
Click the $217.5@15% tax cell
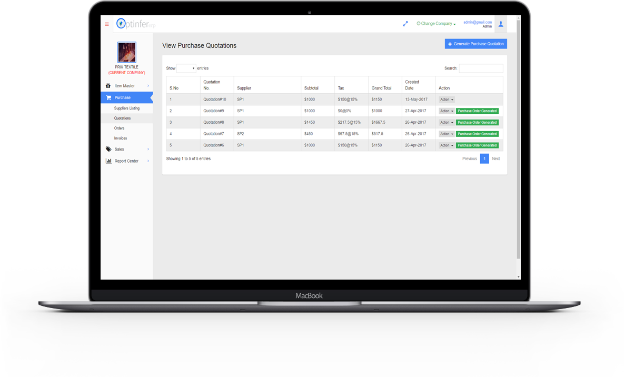(x=351, y=123)
